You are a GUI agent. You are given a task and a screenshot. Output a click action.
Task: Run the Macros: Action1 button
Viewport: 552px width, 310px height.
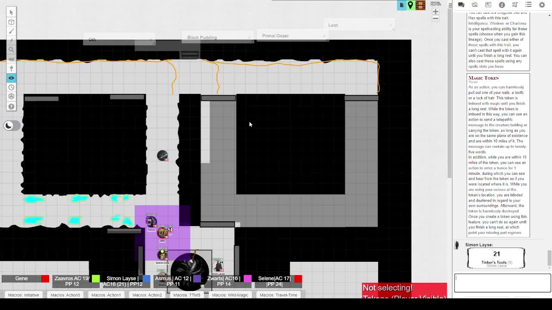coord(106,295)
